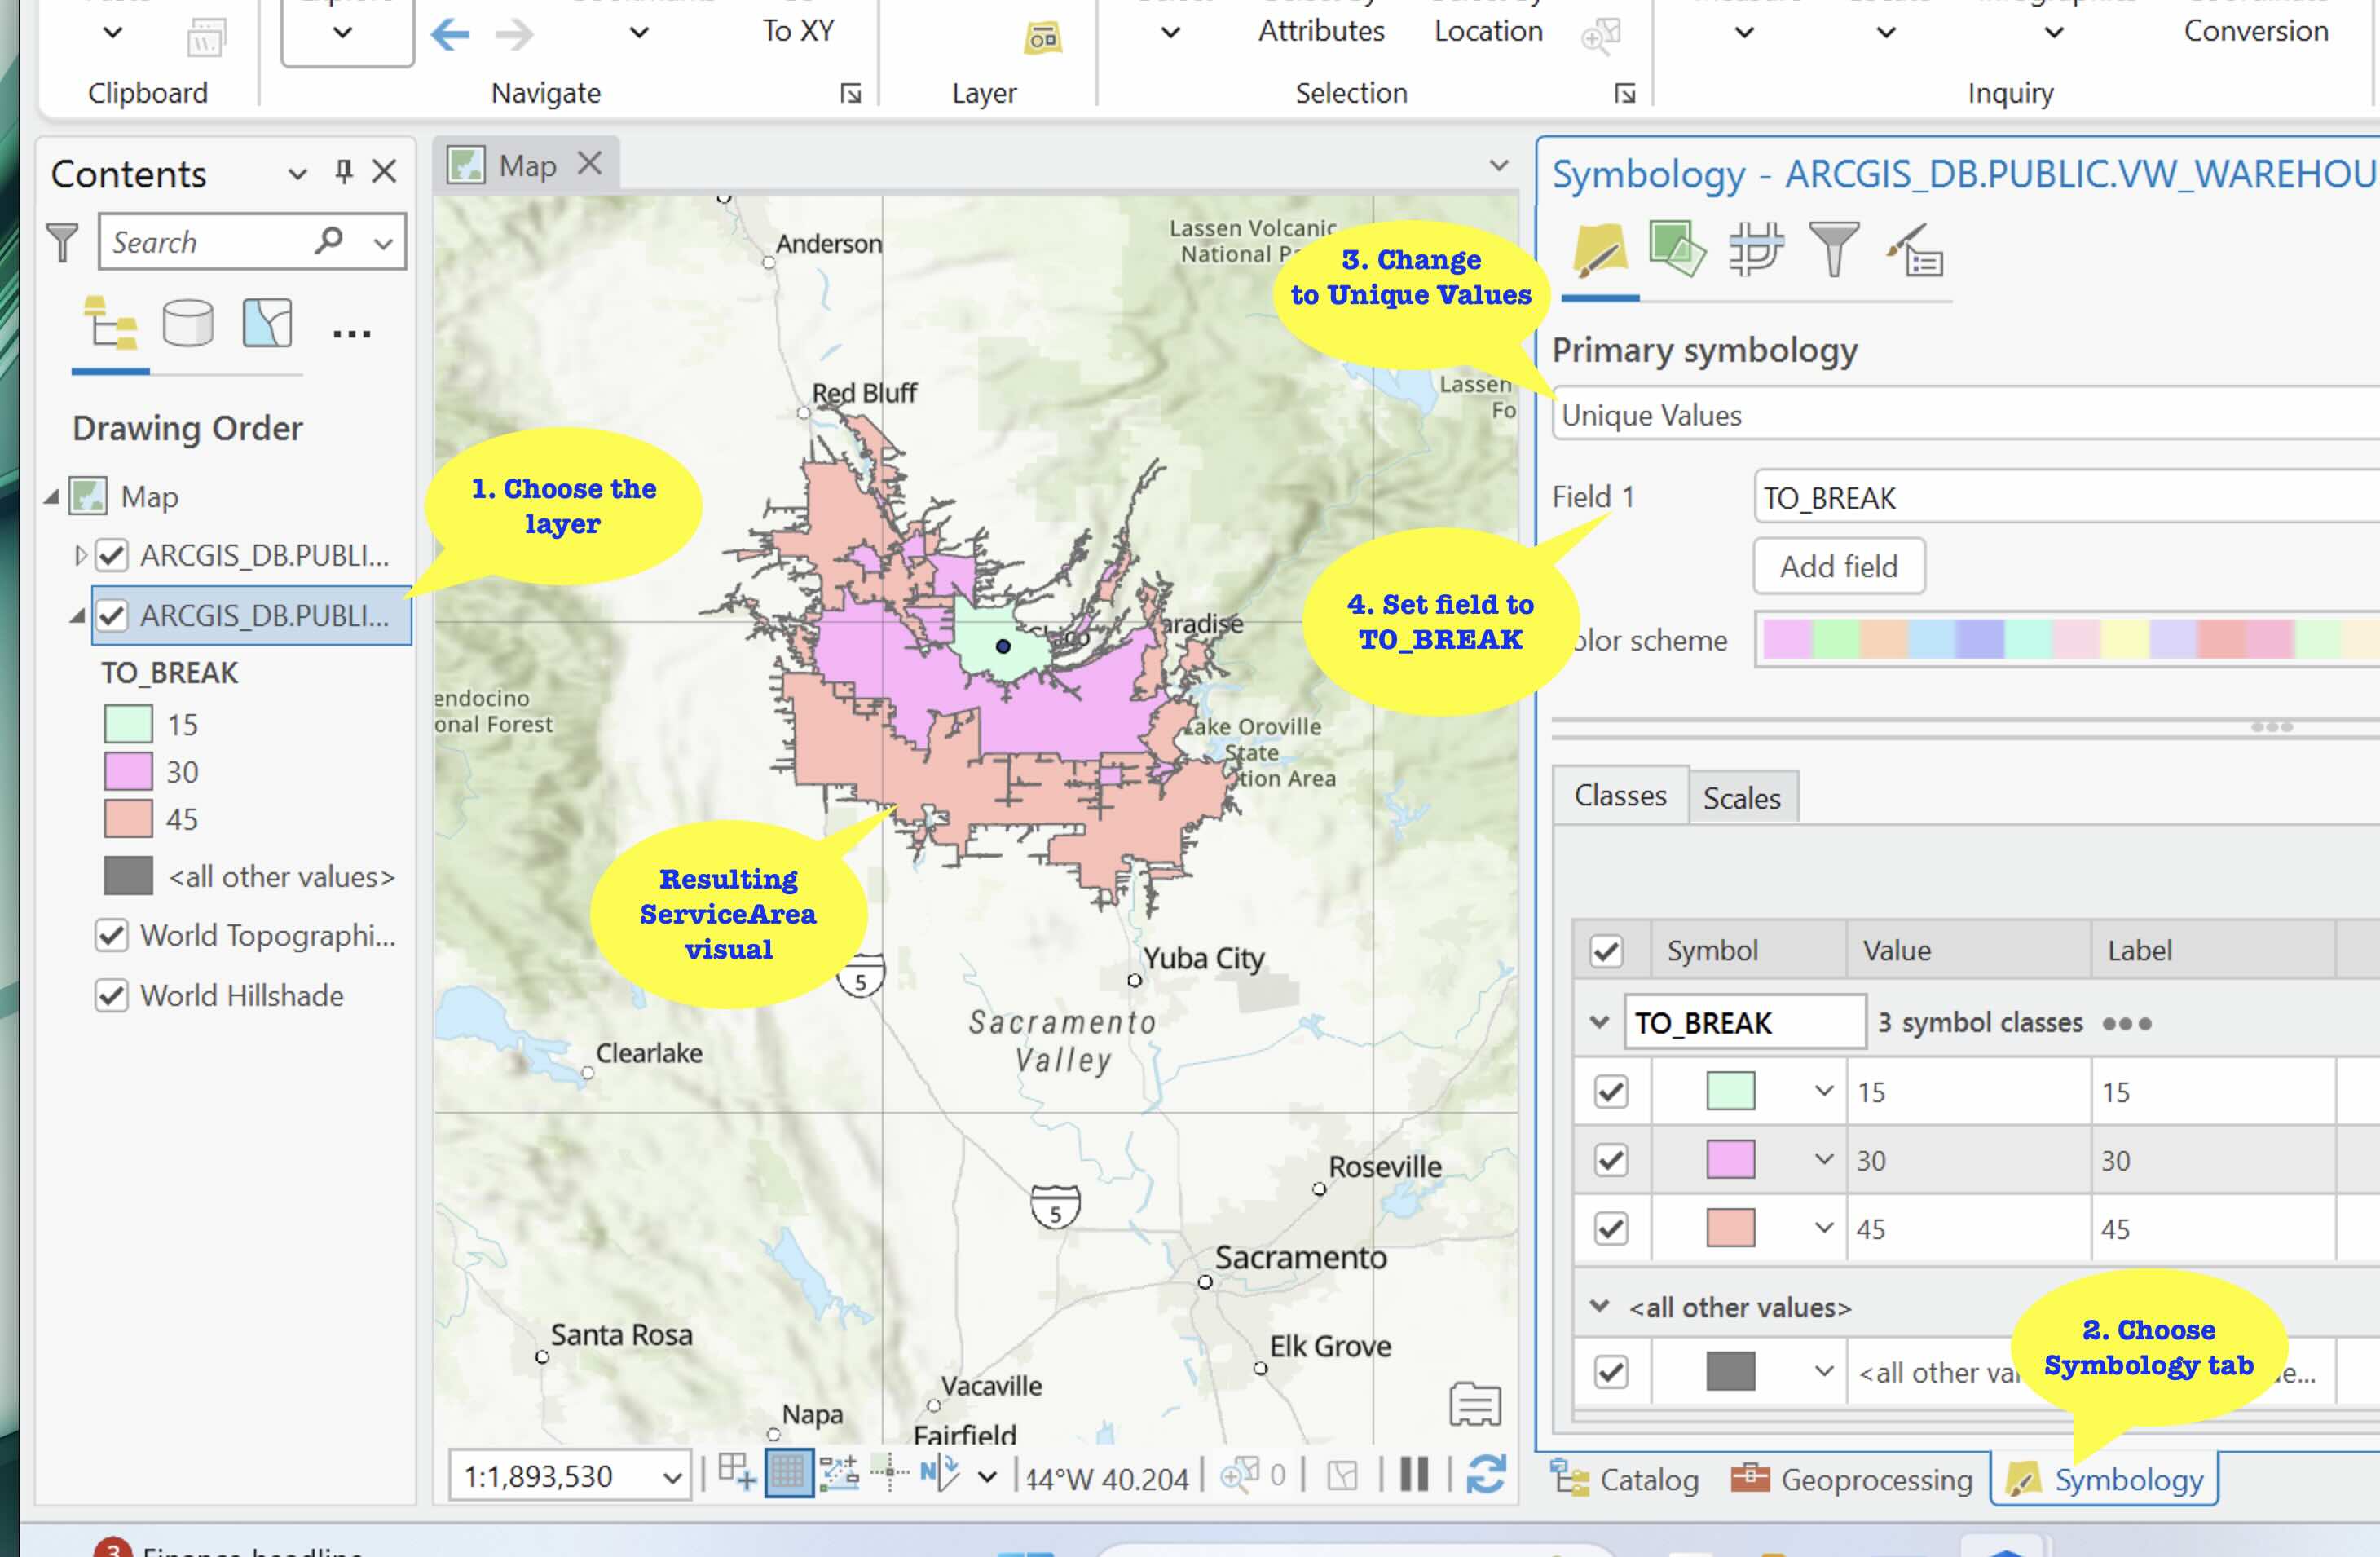
Task: Open Advanced symbology options icon
Action: click(1915, 250)
